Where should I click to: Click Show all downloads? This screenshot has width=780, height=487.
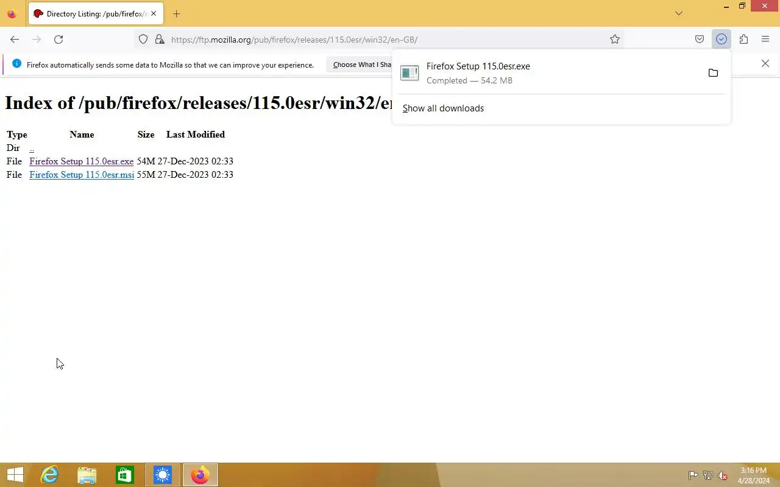point(443,108)
